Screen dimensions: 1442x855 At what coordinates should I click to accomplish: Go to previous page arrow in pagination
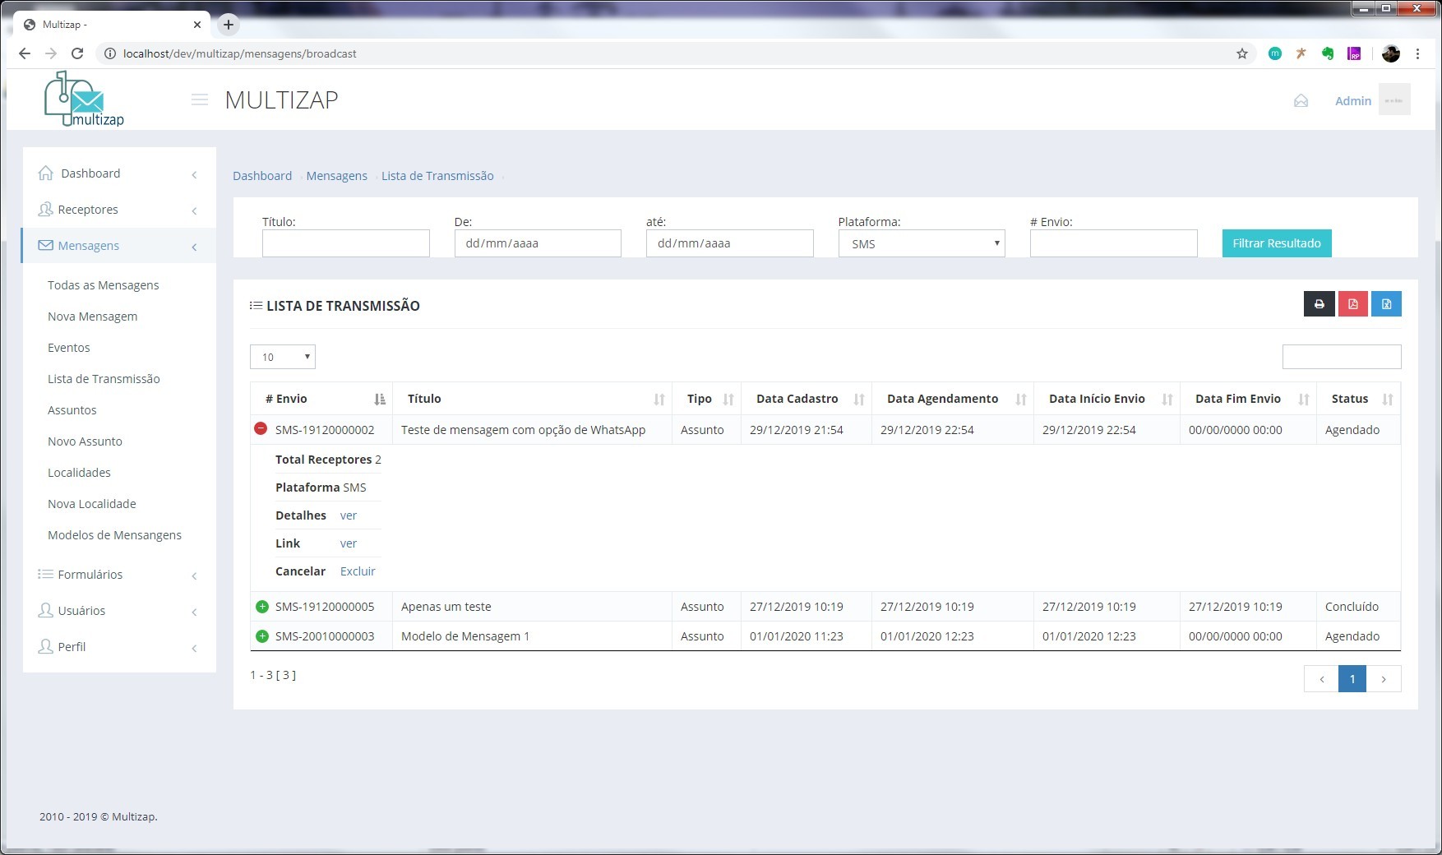tap(1321, 679)
